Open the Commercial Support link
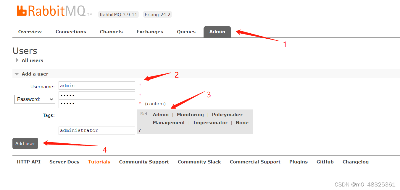This screenshot has width=400, height=190. pyautogui.click(x=255, y=162)
